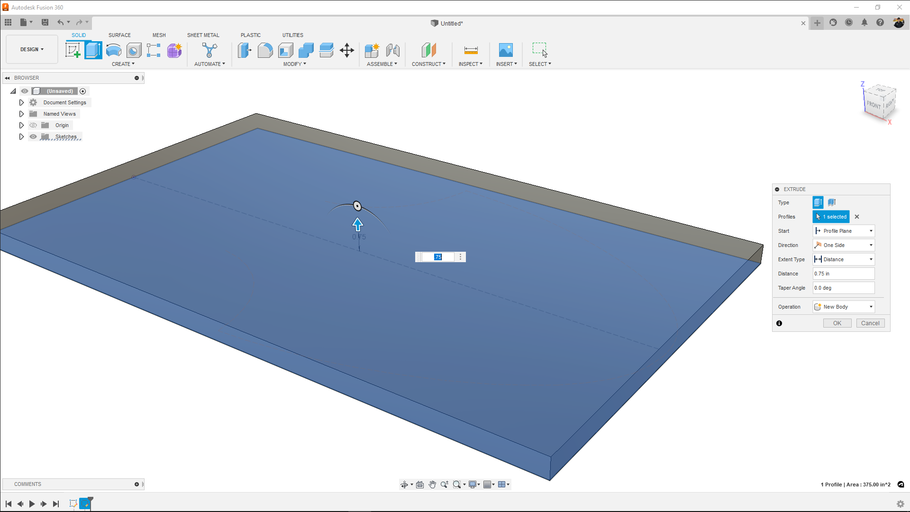
Task: Click the ViewCube FRONT face
Action: pyautogui.click(x=874, y=105)
